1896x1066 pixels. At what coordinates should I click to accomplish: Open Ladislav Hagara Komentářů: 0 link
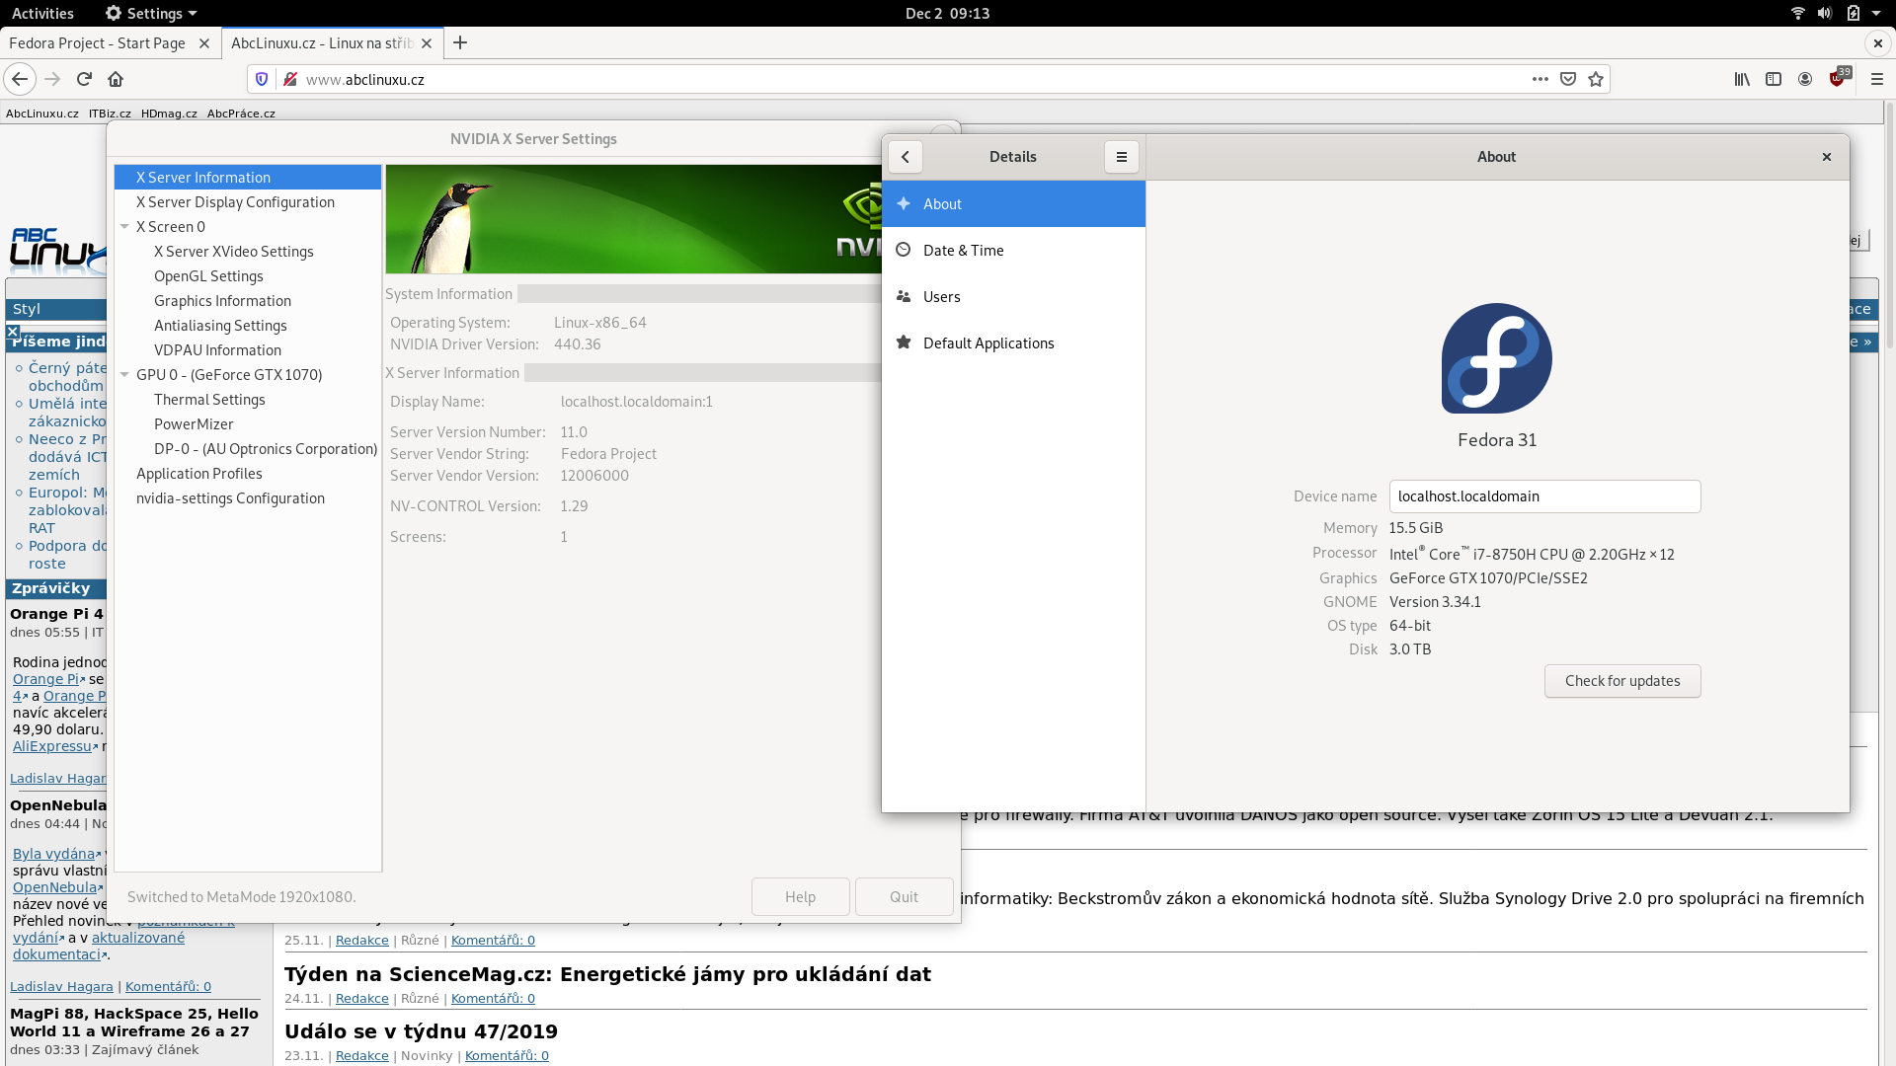tap(168, 987)
